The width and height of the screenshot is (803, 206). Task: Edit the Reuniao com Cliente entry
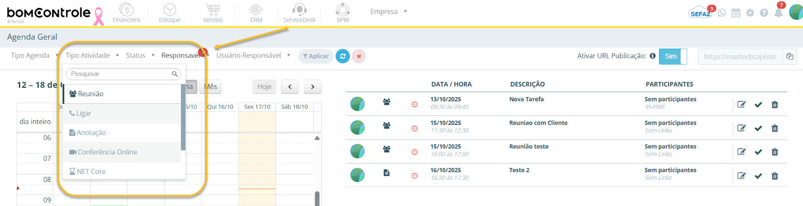[x=741, y=128]
